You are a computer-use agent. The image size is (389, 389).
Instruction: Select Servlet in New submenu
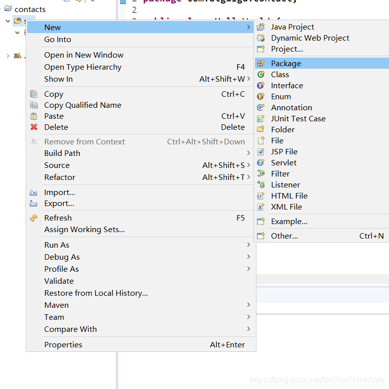tap(322, 163)
